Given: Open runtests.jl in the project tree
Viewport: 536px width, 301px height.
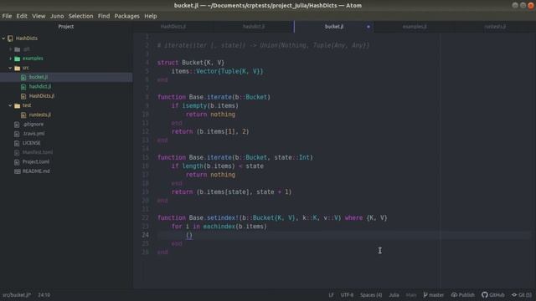Looking at the screenshot, I should [x=40, y=115].
